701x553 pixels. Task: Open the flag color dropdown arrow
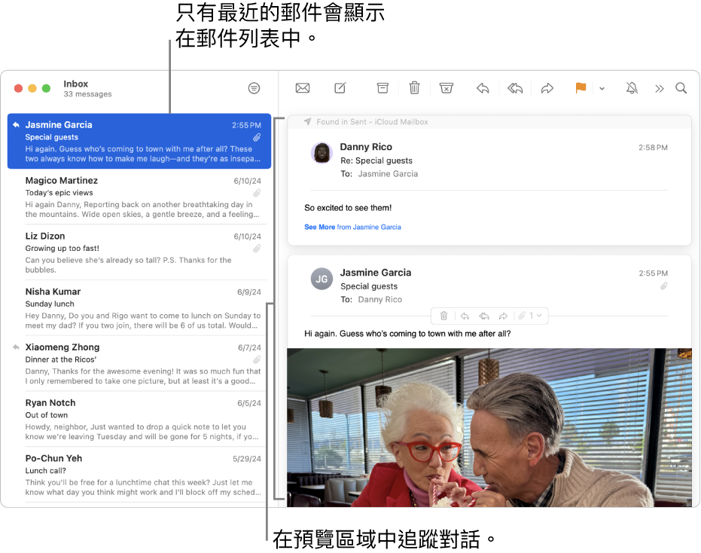click(602, 89)
